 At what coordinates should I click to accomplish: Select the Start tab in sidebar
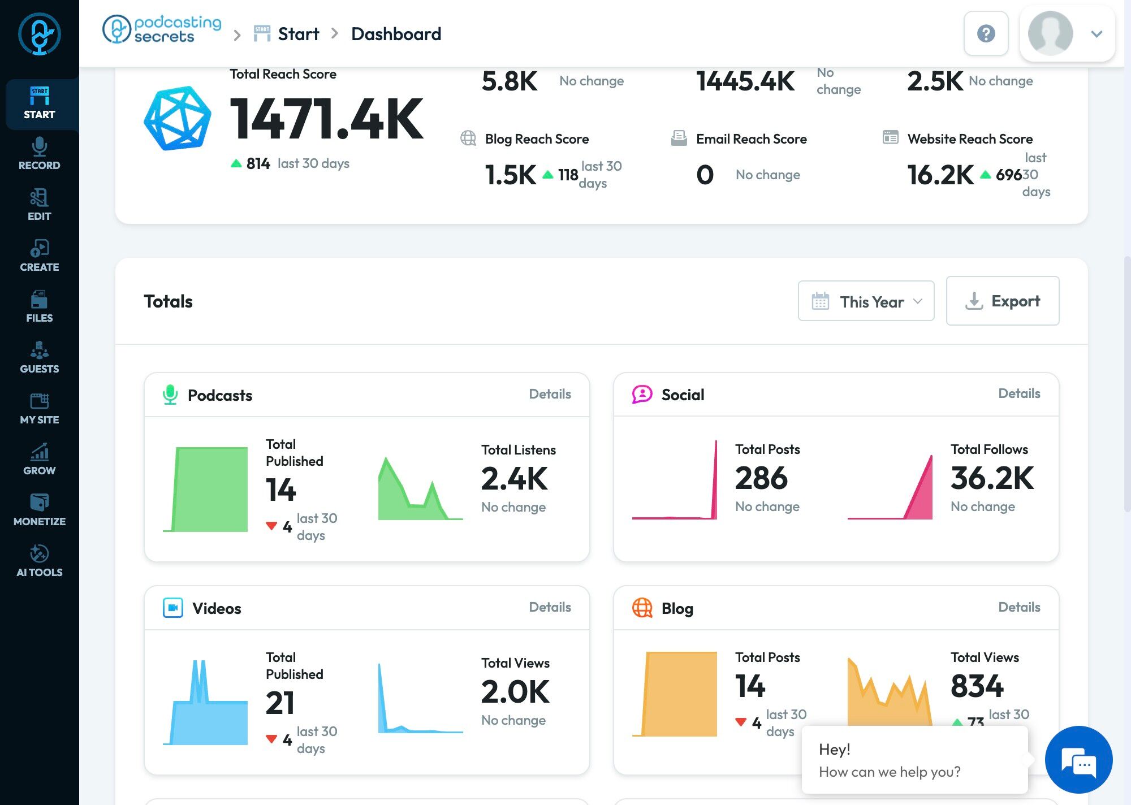point(39,103)
